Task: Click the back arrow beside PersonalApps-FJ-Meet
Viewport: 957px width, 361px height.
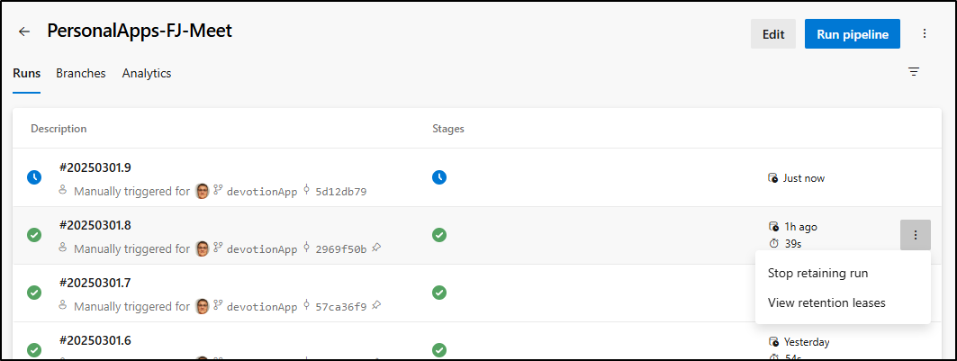Action: click(x=24, y=32)
